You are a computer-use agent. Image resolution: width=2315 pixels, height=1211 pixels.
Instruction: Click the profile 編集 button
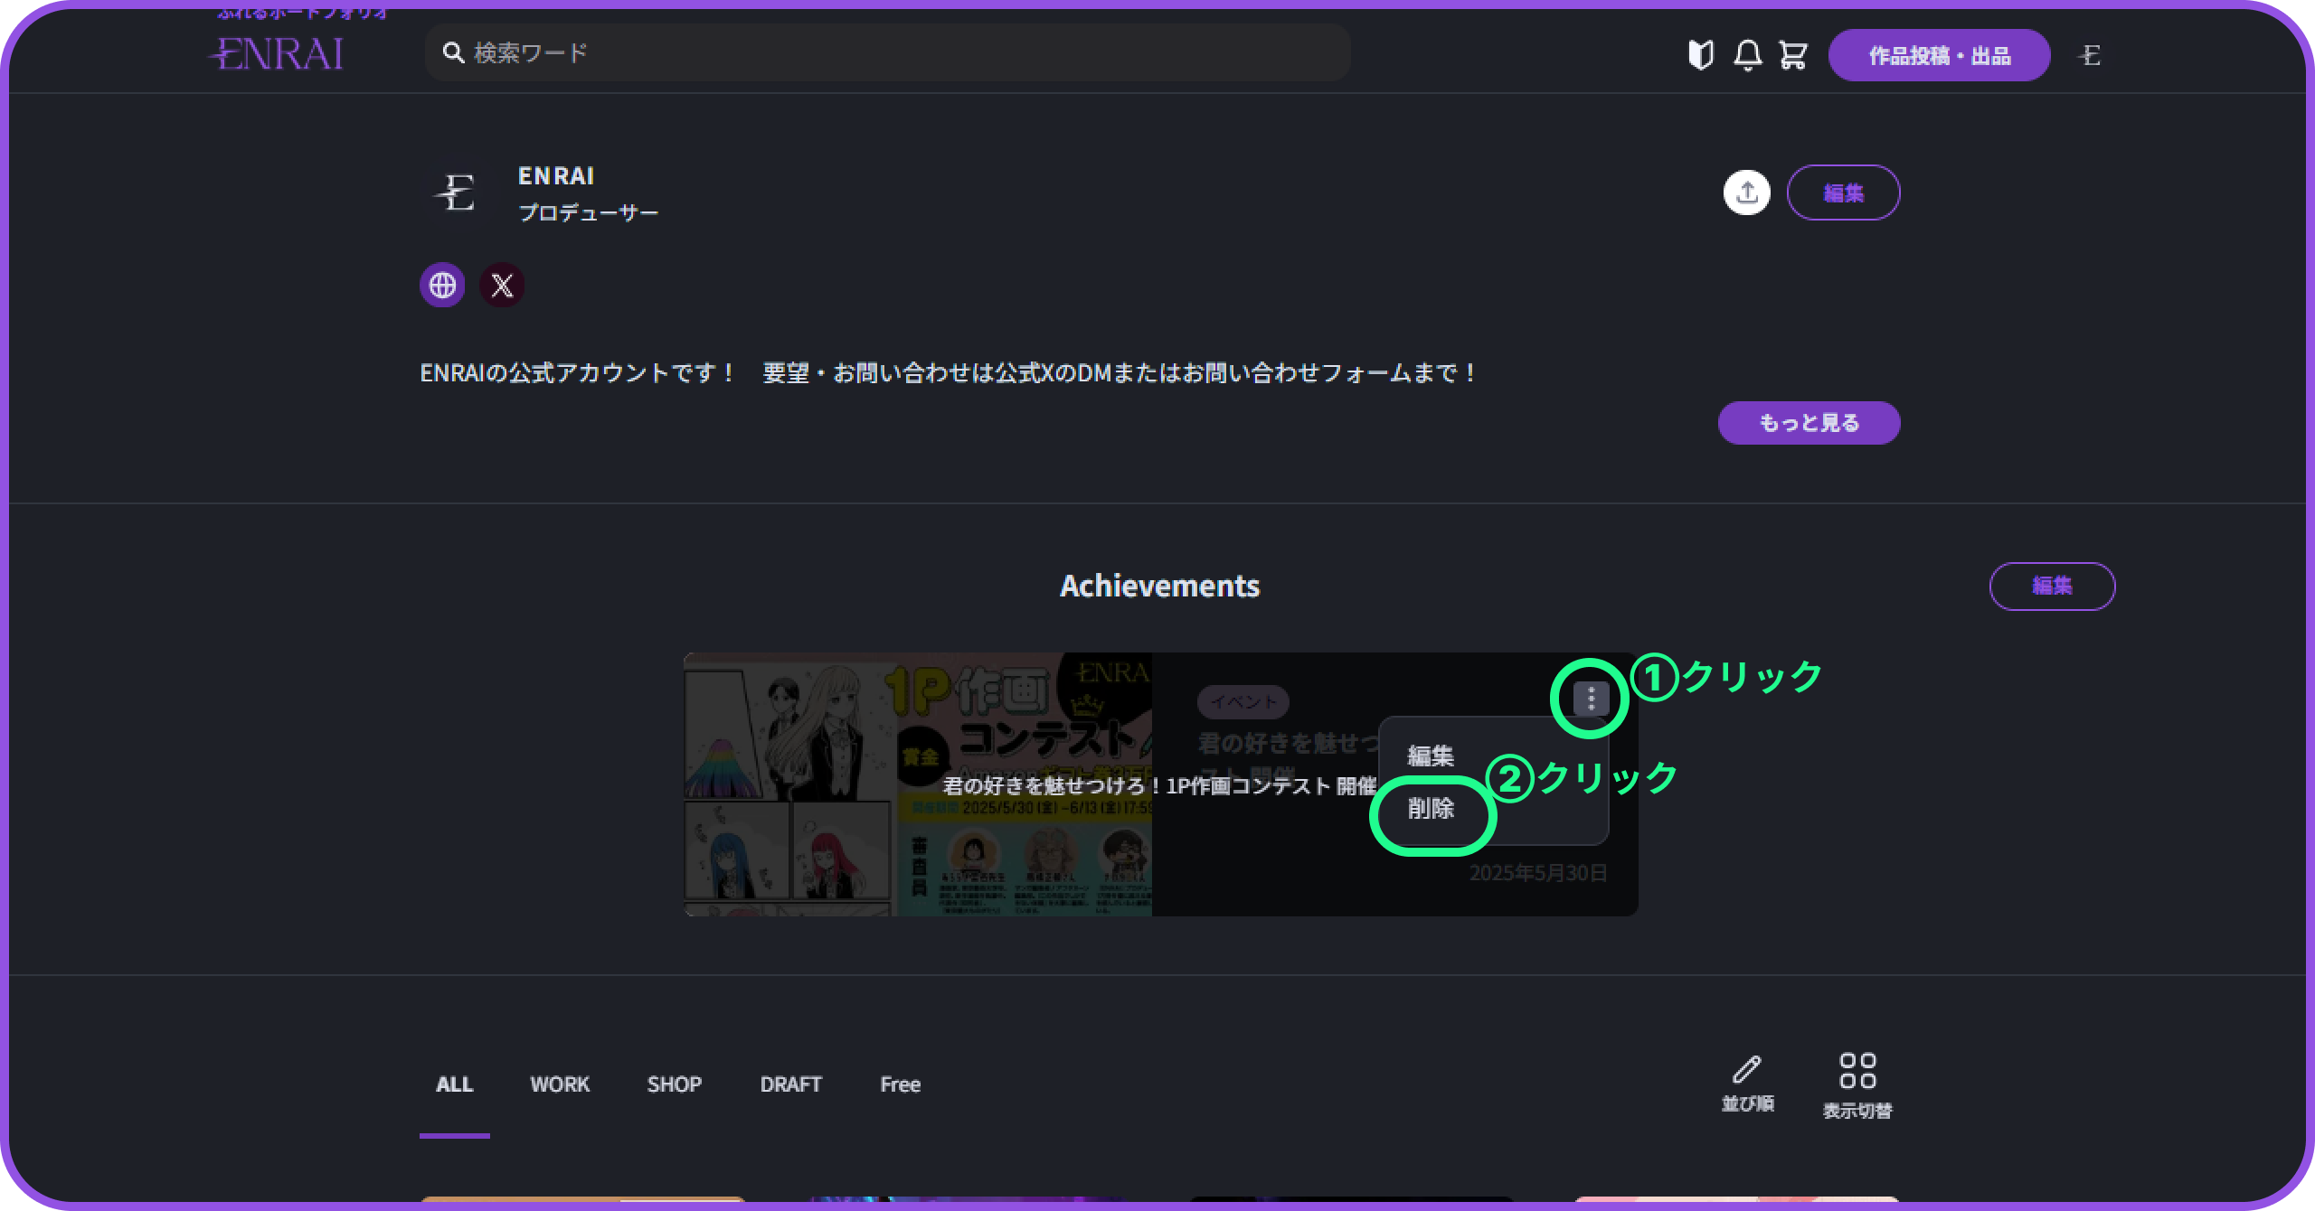tap(1843, 192)
